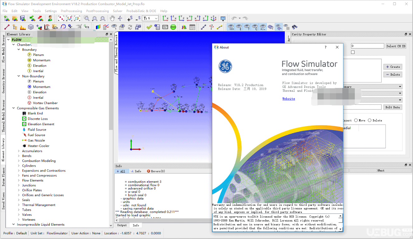Toggle the eye +/- visibility button
This screenshot has height=239, width=413.
[x=263, y=27]
